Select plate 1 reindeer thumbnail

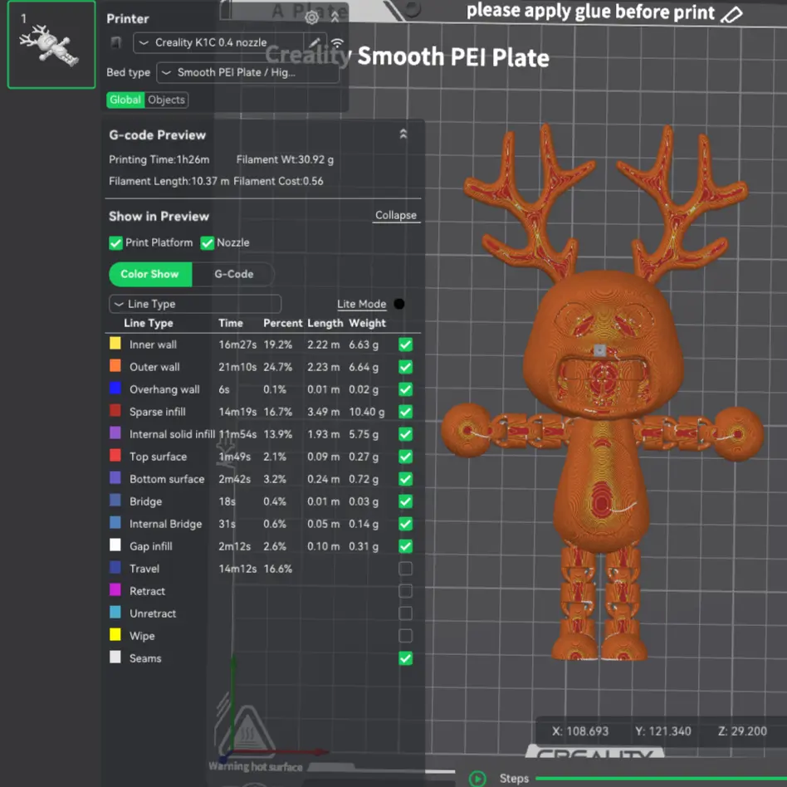tap(51, 45)
